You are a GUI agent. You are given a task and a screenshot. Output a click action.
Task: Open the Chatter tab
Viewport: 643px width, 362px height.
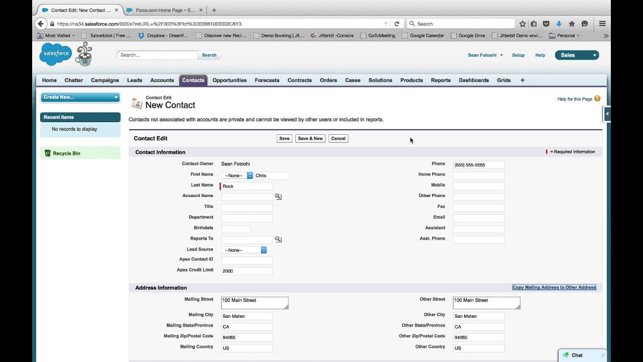coord(74,80)
